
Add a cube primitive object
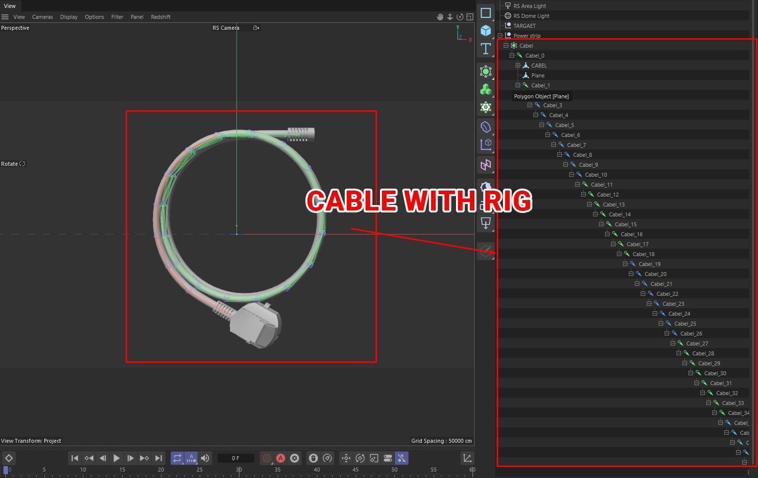[x=486, y=31]
